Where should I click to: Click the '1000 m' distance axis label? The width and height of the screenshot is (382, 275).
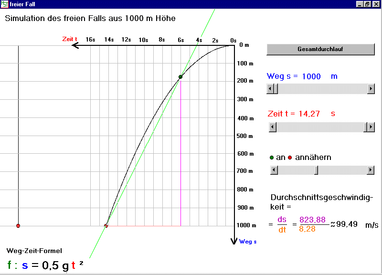[x=246, y=225]
